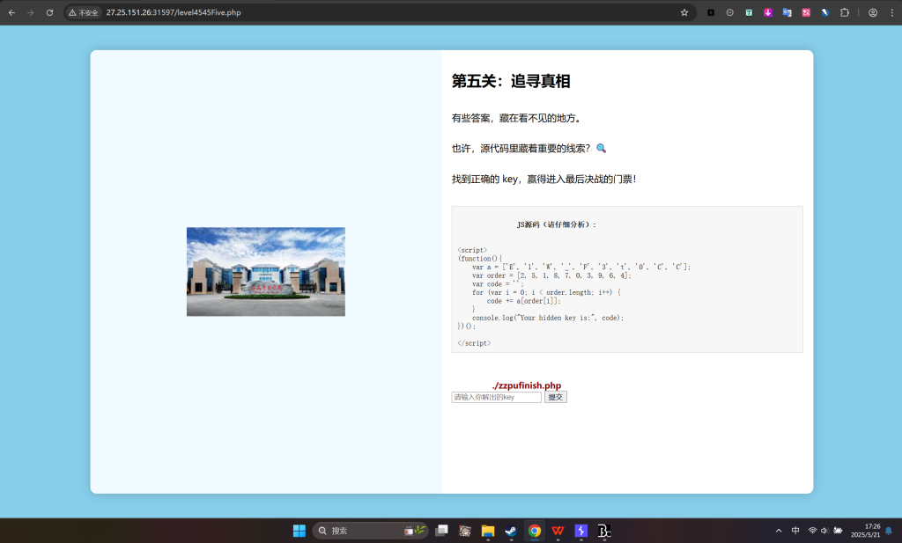Open the pink translation extension icon
Screen dimensions: 902x543
pos(806,12)
